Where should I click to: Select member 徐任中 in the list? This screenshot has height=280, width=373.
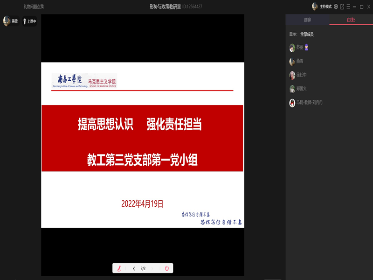(301, 75)
